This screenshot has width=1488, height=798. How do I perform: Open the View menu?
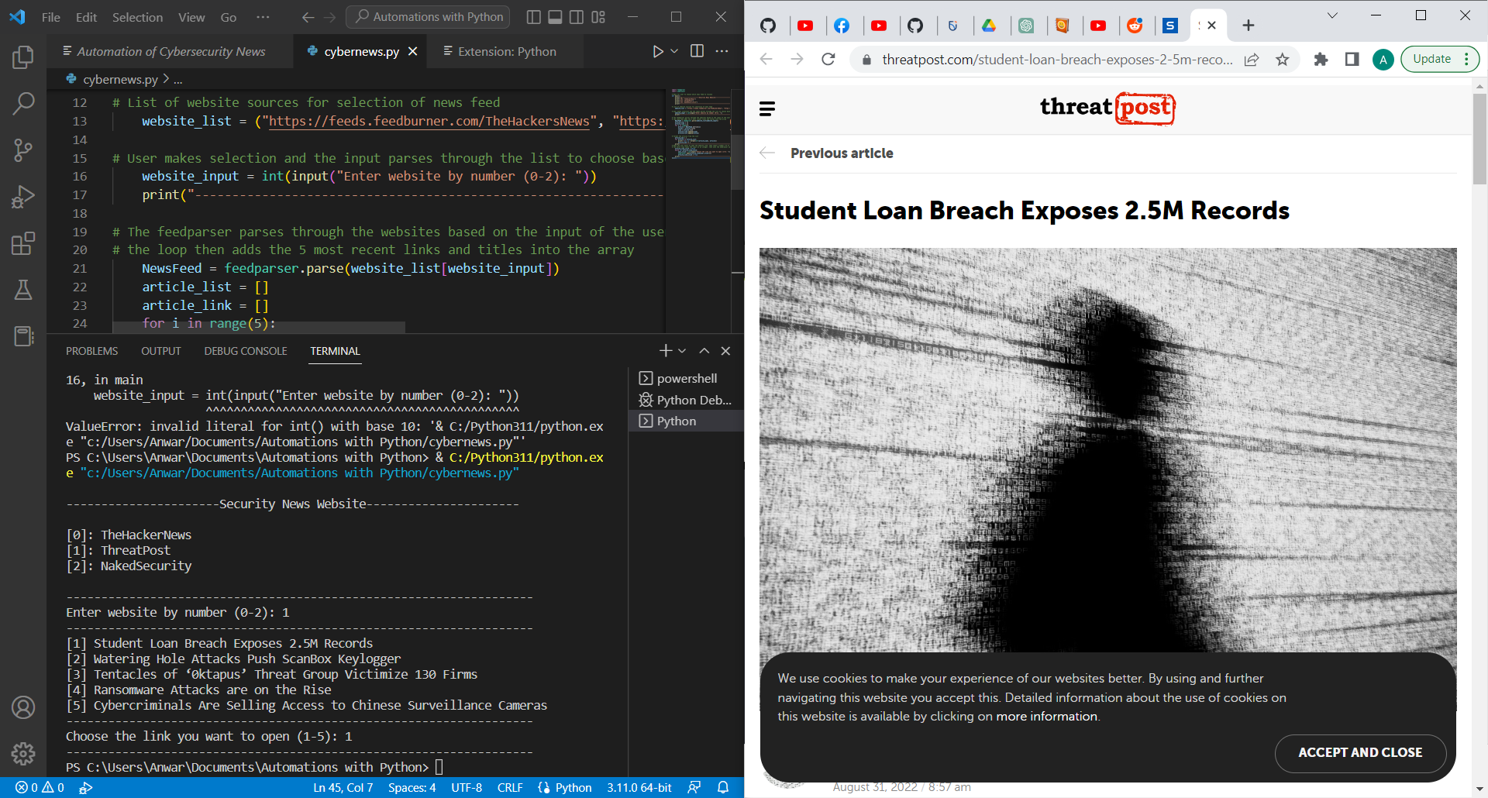(191, 17)
